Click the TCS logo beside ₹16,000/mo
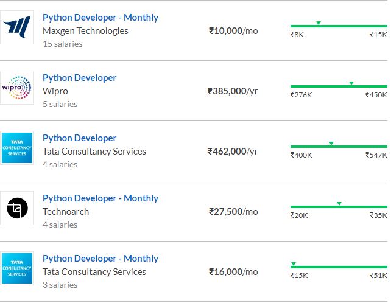This screenshot has height=303, width=391. tap(17, 268)
